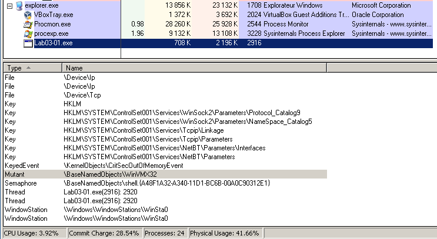The height and width of the screenshot is (239, 437).
Task: Collapse the explorer.exe process tree
Action: point(9,5)
